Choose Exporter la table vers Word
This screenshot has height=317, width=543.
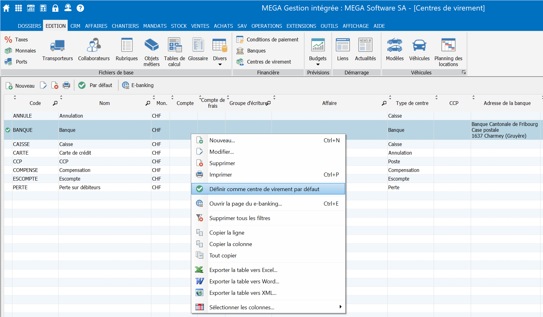click(x=268, y=281)
